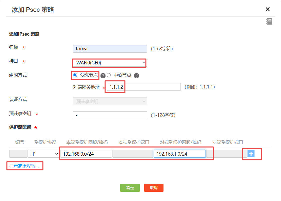The height and width of the screenshot is (201, 281).
Task: Choose the 中心节点 radio option
Action: click(109, 75)
